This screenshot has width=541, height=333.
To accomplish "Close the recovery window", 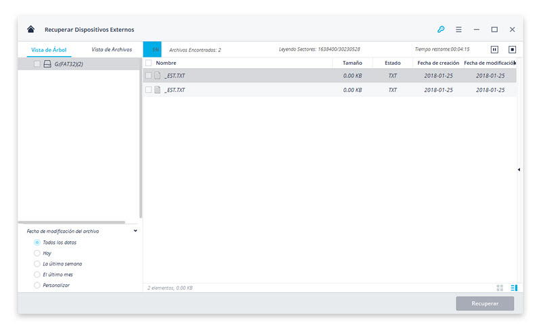I will tap(513, 30).
